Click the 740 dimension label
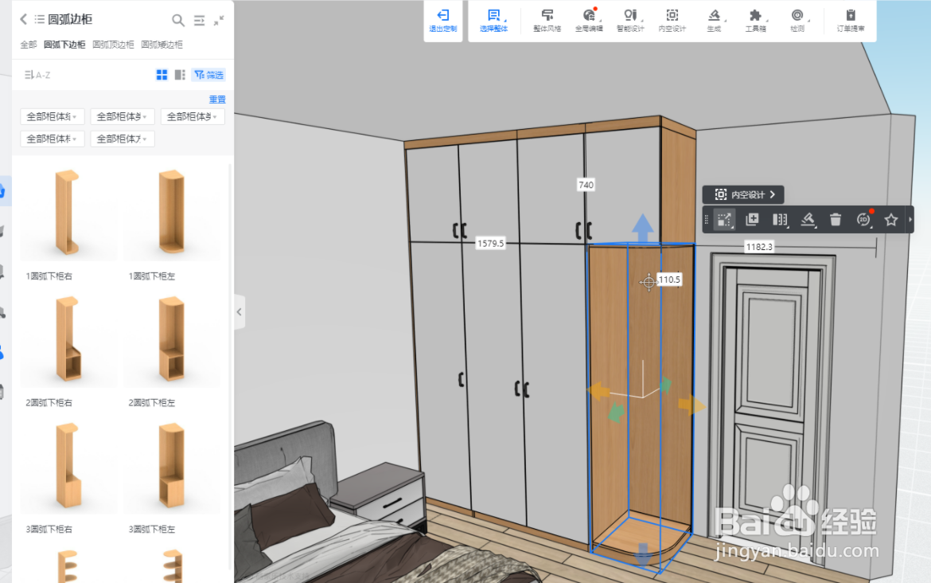 pyautogui.click(x=586, y=185)
